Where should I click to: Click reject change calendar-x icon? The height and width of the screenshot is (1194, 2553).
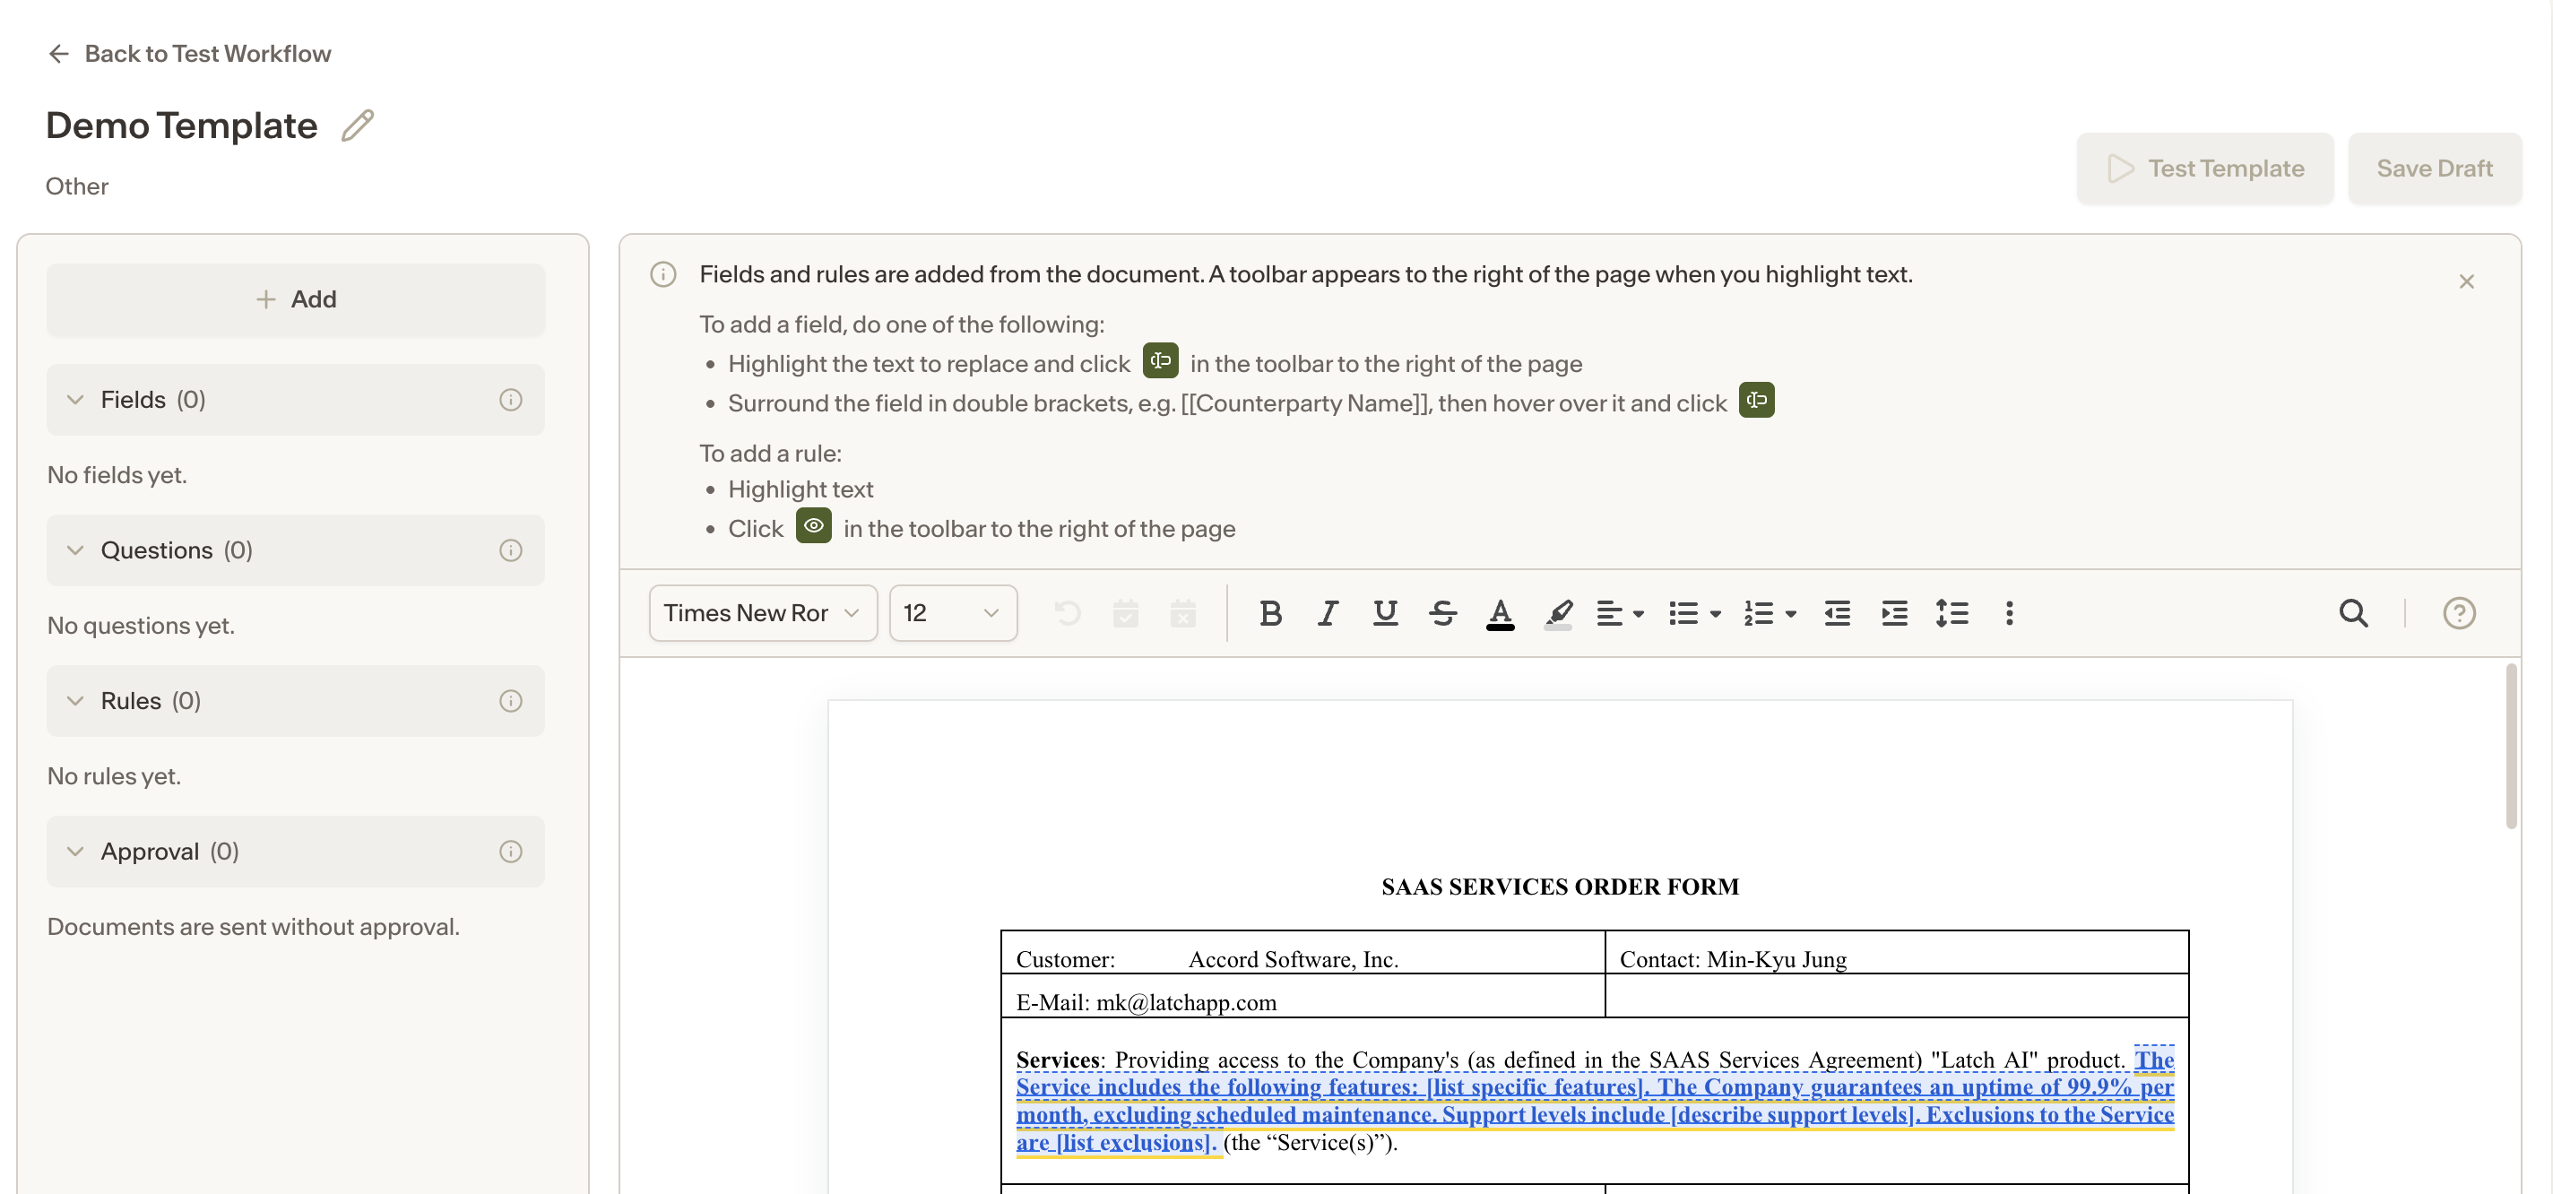[1182, 613]
